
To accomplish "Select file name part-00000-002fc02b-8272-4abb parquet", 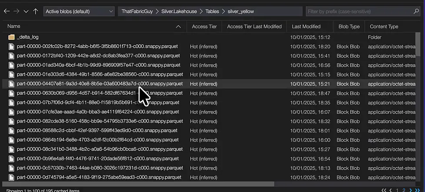I will point(97,46).
